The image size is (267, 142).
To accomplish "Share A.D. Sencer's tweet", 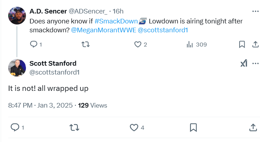I will coord(255,44).
